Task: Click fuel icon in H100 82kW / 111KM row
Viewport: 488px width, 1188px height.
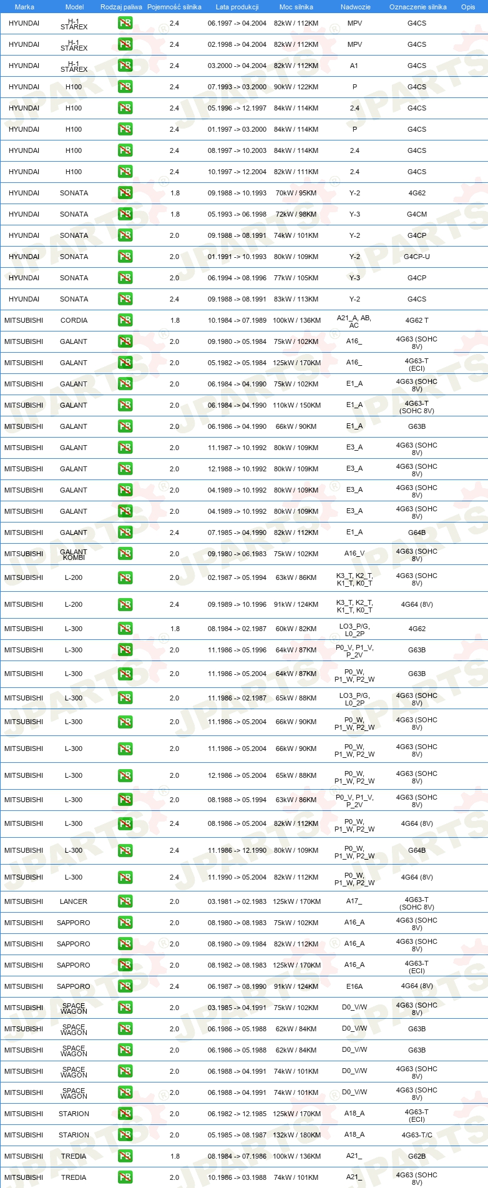Action: [125, 172]
